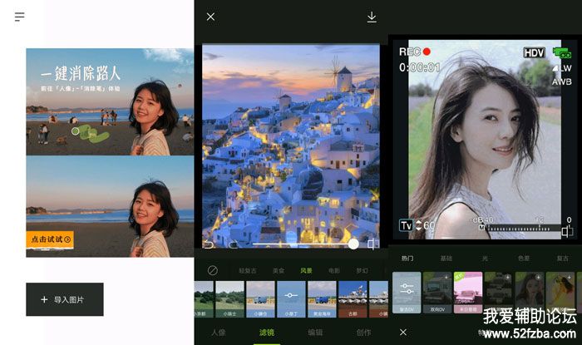Select the 古都 filter thumbnail
This screenshot has width=582, height=345.
353,295
